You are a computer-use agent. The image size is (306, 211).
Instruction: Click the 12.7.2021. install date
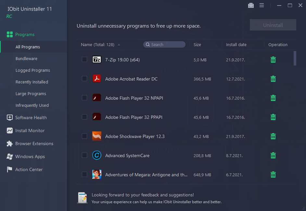click(236, 79)
